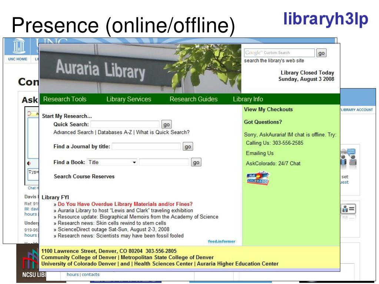Image resolution: width=379 pixels, height=284 pixels.
Task: Click UNC HOME in the UNC page
Action: pos(18,59)
